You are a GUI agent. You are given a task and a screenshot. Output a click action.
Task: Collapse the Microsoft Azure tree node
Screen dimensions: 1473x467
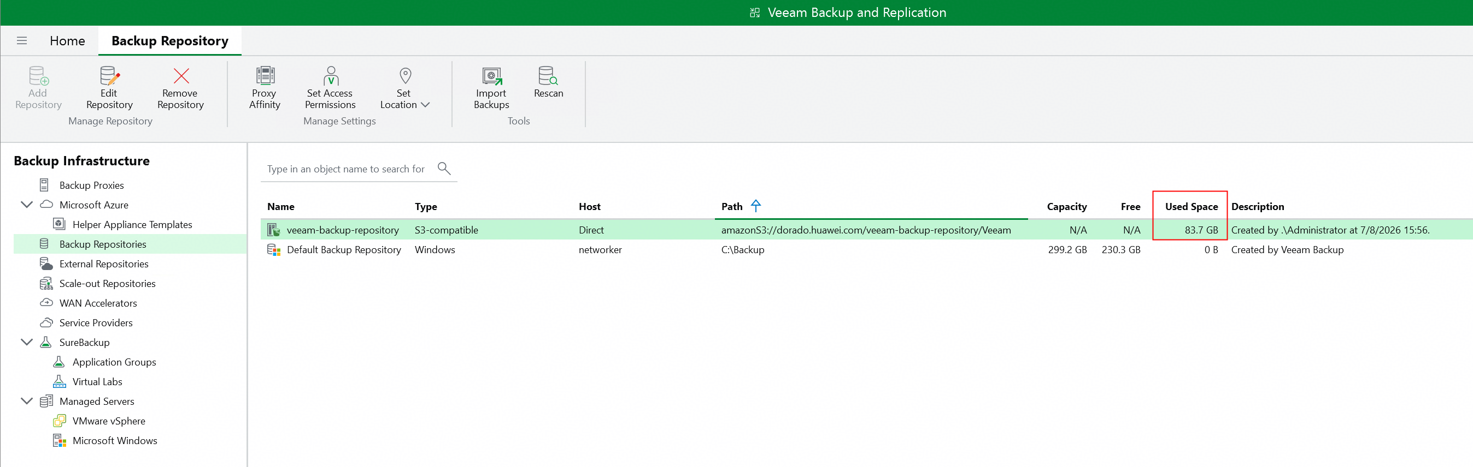click(x=26, y=205)
